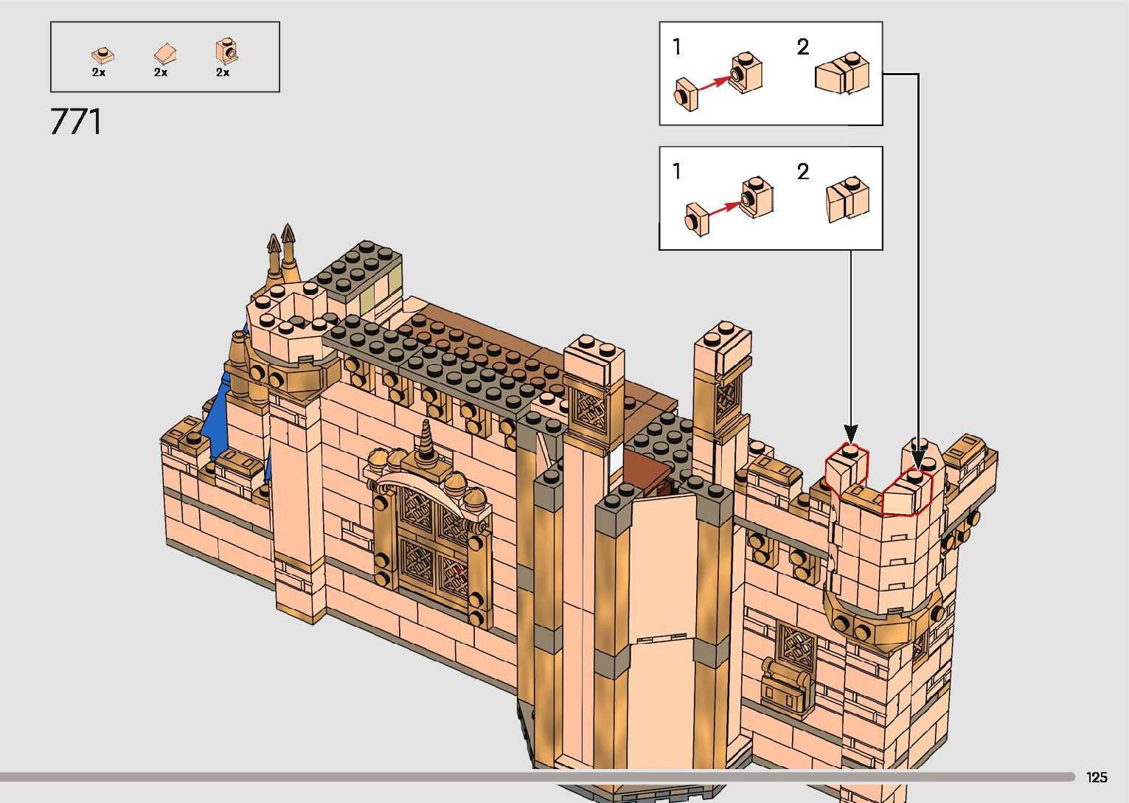Viewport: 1129px width, 803px height.
Task: Select the finished assembly in the upper callout box
Action: pos(842,74)
